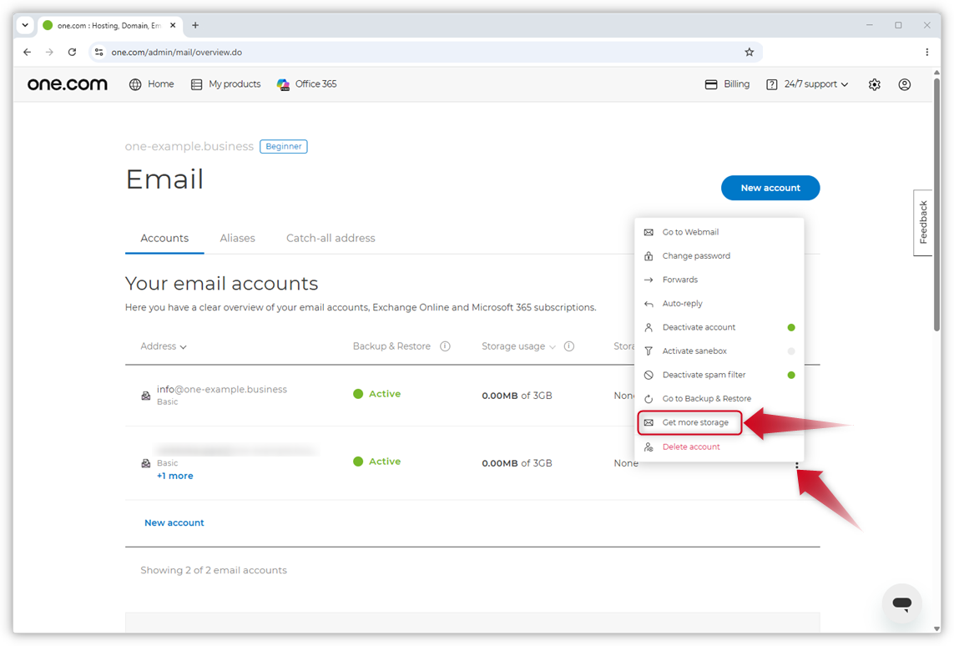Image resolution: width=954 pixels, height=646 pixels.
Task: Click the one.com logo
Action: click(67, 84)
